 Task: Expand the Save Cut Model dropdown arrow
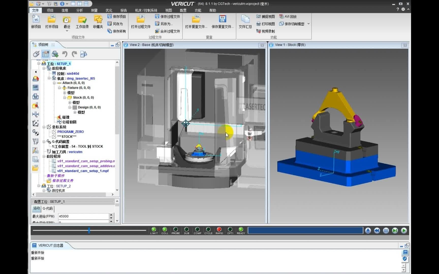pos(308,24)
